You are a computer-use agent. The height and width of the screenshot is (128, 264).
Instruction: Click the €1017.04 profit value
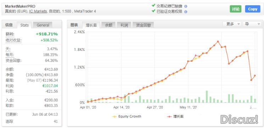point(50,86)
